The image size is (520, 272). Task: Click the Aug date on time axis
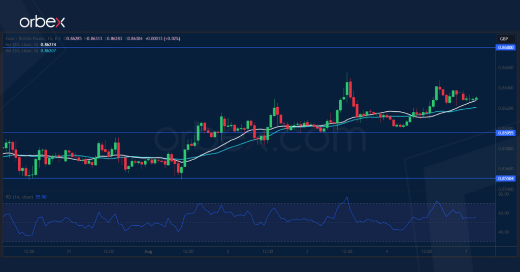pyautogui.click(x=148, y=251)
